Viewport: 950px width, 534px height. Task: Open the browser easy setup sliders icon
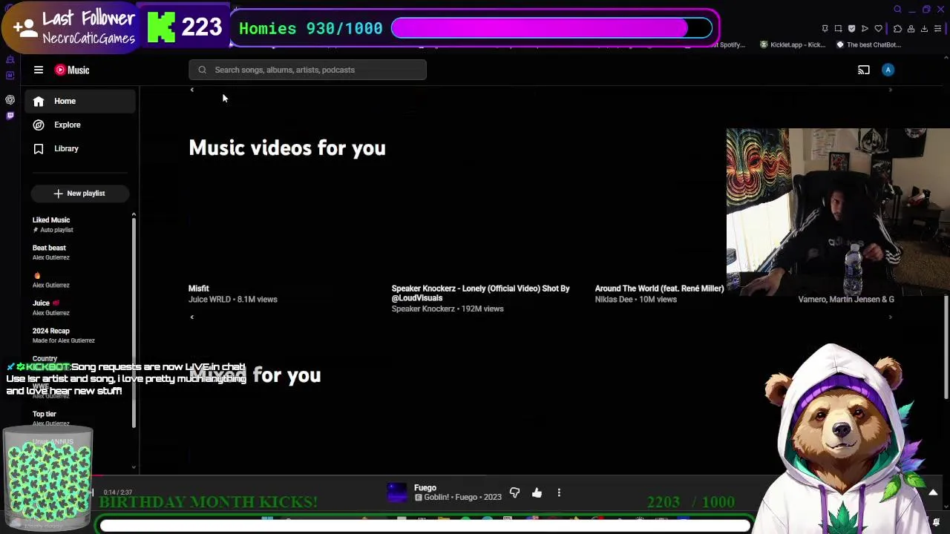click(x=938, y=28)
